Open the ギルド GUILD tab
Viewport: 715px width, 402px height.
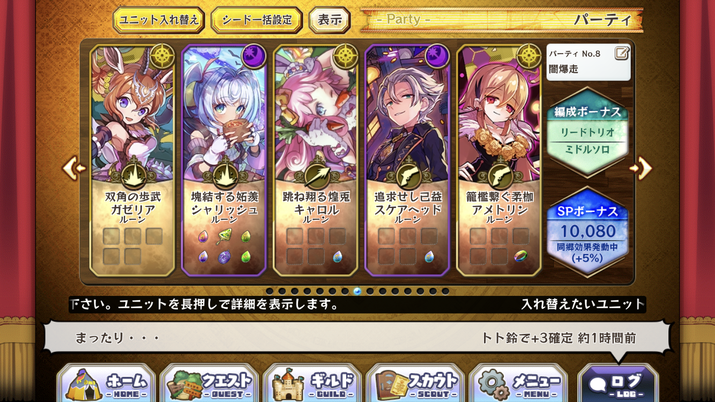(x=312, y=384)
